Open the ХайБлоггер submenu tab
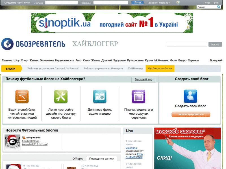This screenshot has width=226, height=169. point(135,68)
